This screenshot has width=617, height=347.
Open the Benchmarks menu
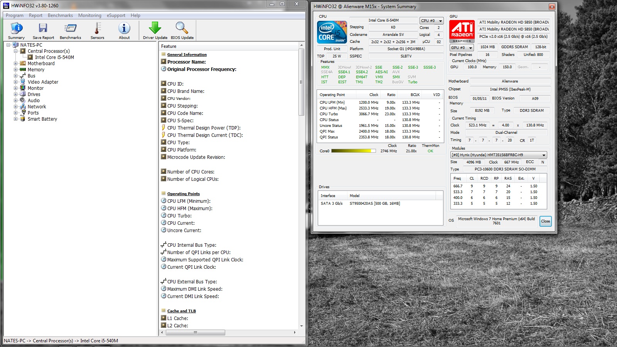pyautogui.click(x=60, y=15)
